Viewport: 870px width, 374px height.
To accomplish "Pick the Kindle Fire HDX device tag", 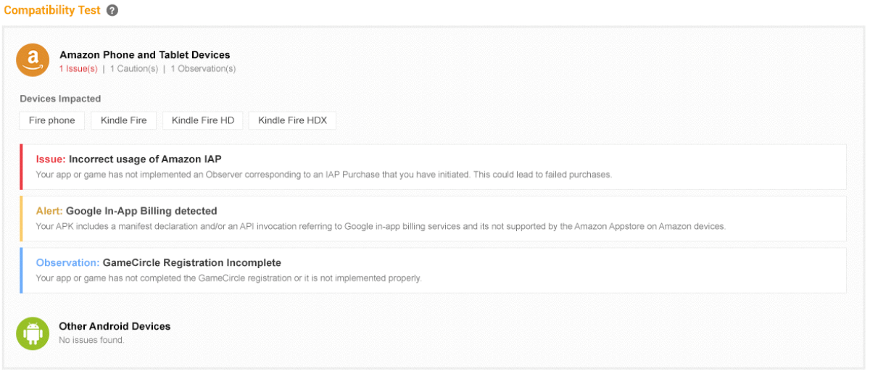I will [292, 120].
